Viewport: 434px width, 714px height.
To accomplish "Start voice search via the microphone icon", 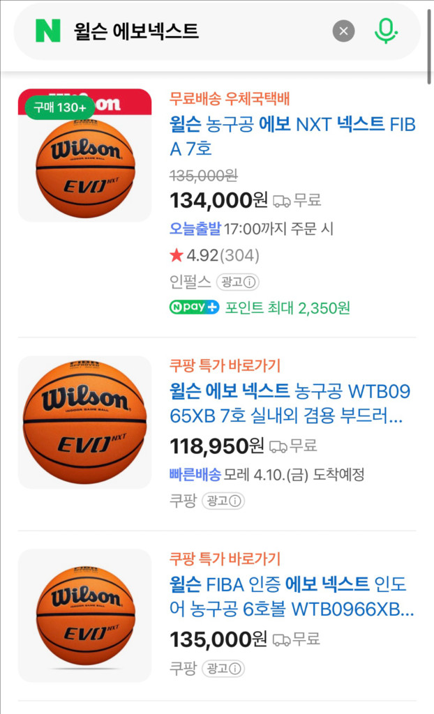I will point(385,29).
